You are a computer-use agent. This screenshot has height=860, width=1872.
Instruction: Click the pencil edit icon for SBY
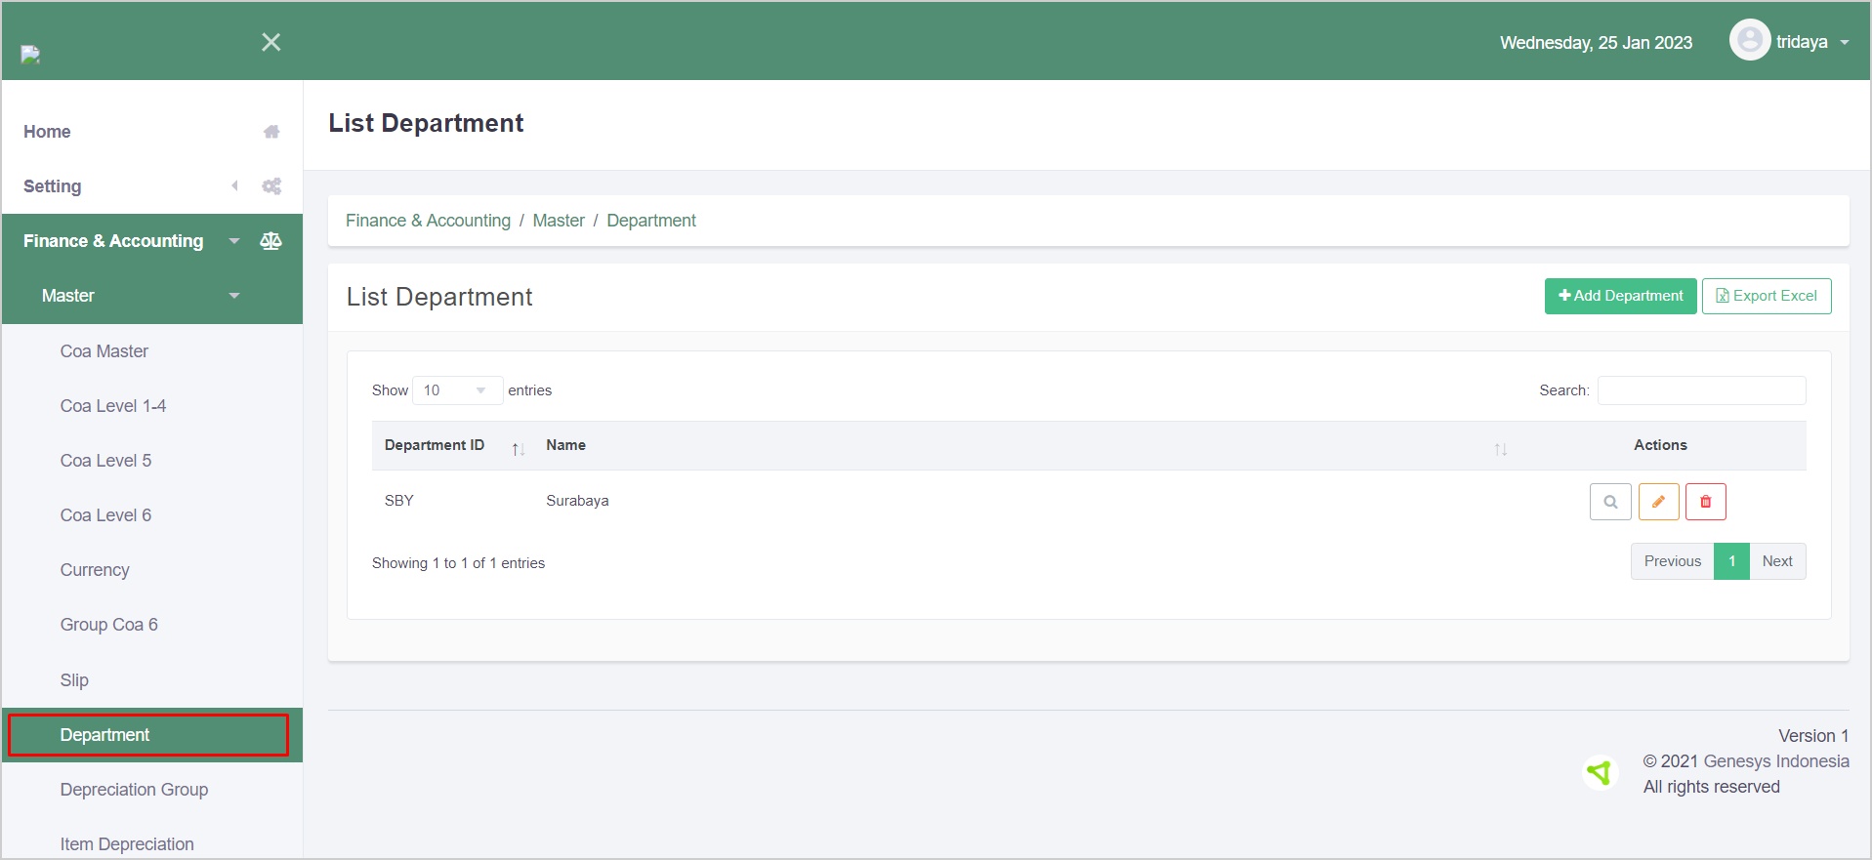click(1658, 502)
